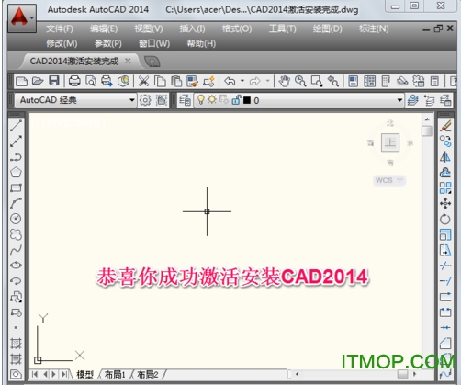The image size is (461, 385).
Task: Click the new drawing tab plus button
Action: [x=152, y=62]
